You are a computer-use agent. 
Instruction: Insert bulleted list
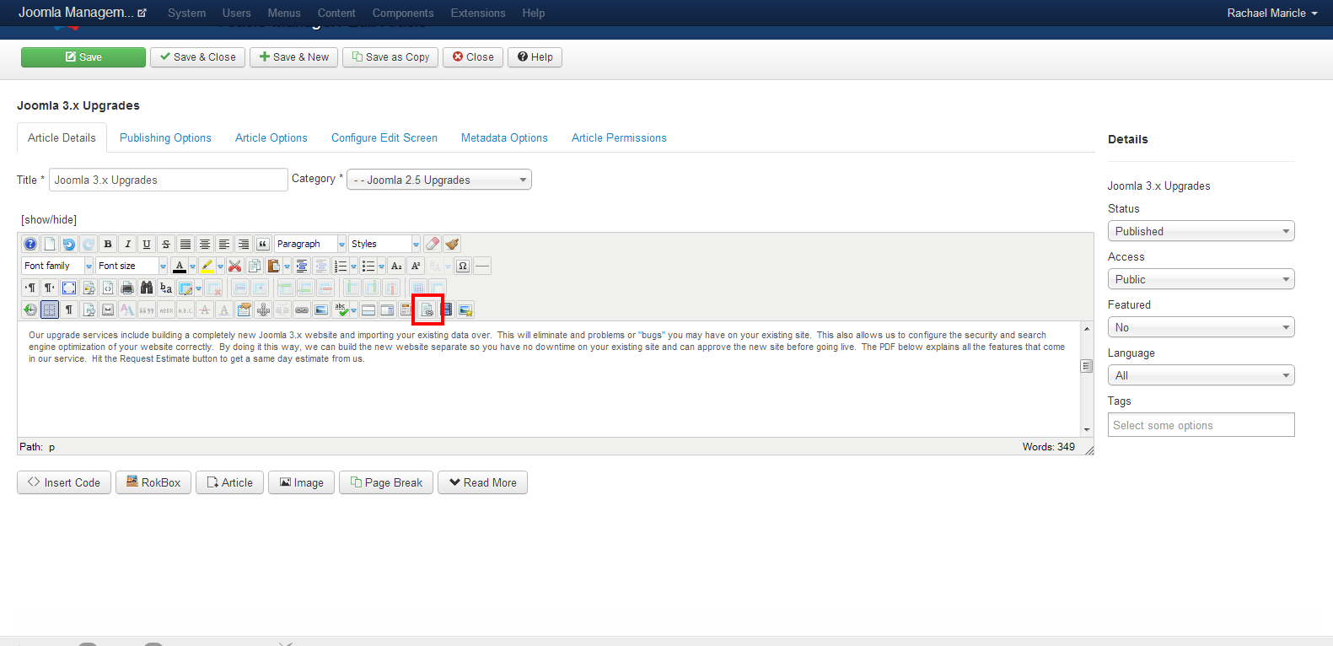pyautogui.click(x=368, y=266)
